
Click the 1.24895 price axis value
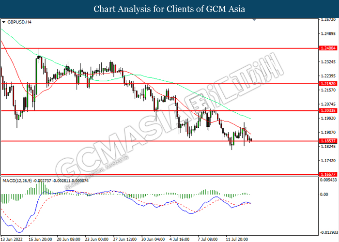click(328, 34)
